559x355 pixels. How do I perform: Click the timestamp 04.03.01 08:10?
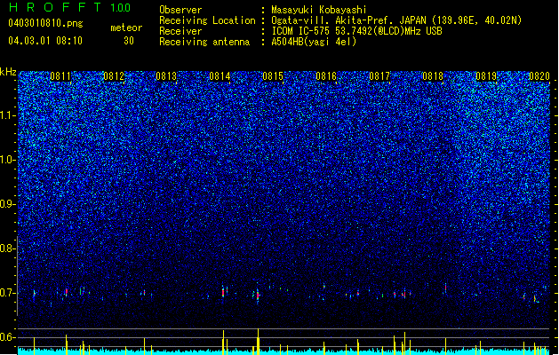tap(45, 41)
